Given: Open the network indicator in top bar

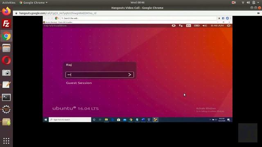Looking at the screenshot, I should point(243,2).
